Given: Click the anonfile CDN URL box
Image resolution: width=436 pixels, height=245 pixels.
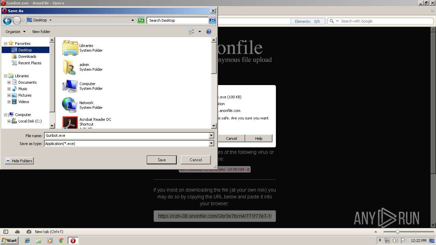Looking at the screenshot, I should [x=215, y=216].
